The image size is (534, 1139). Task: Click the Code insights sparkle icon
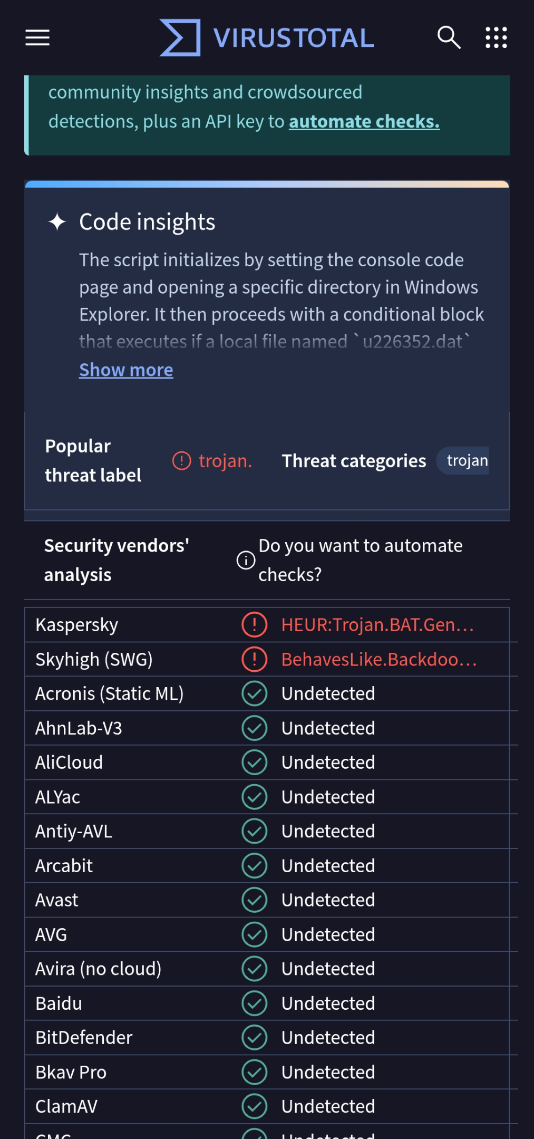tap(57, 221)
